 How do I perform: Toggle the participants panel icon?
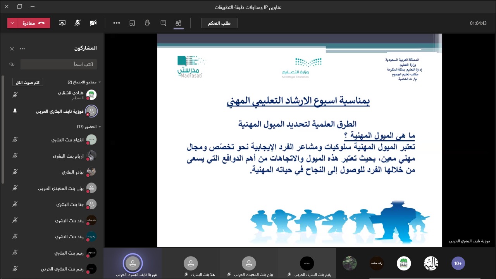pos(178,23)
